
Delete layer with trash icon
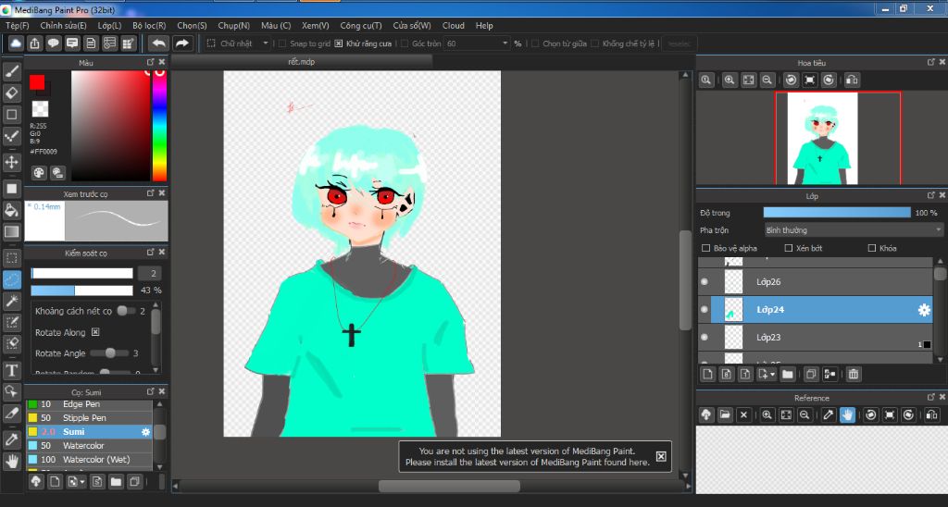pos(853,374)
